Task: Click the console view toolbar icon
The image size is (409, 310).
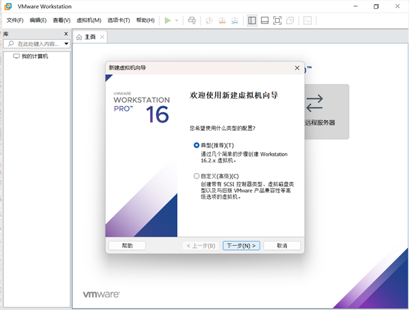Action: point(308,20)
